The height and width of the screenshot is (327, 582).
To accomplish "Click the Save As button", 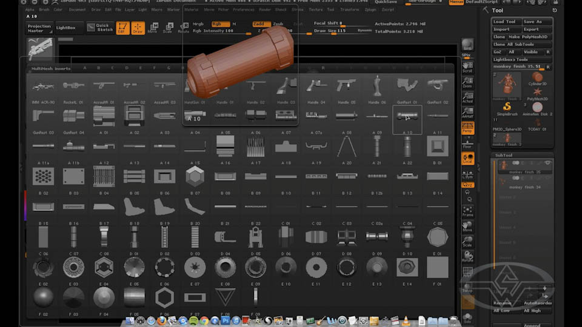I will (537, 22).
